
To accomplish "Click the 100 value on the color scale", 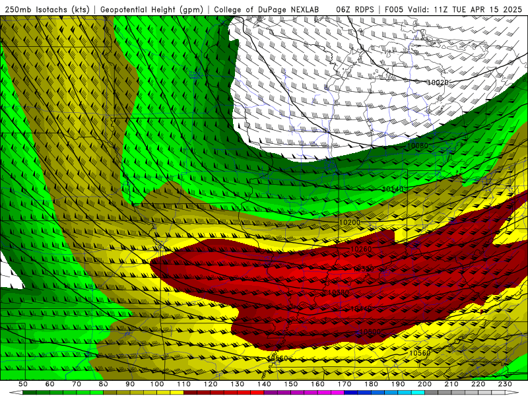I will (x=157, y=384).
